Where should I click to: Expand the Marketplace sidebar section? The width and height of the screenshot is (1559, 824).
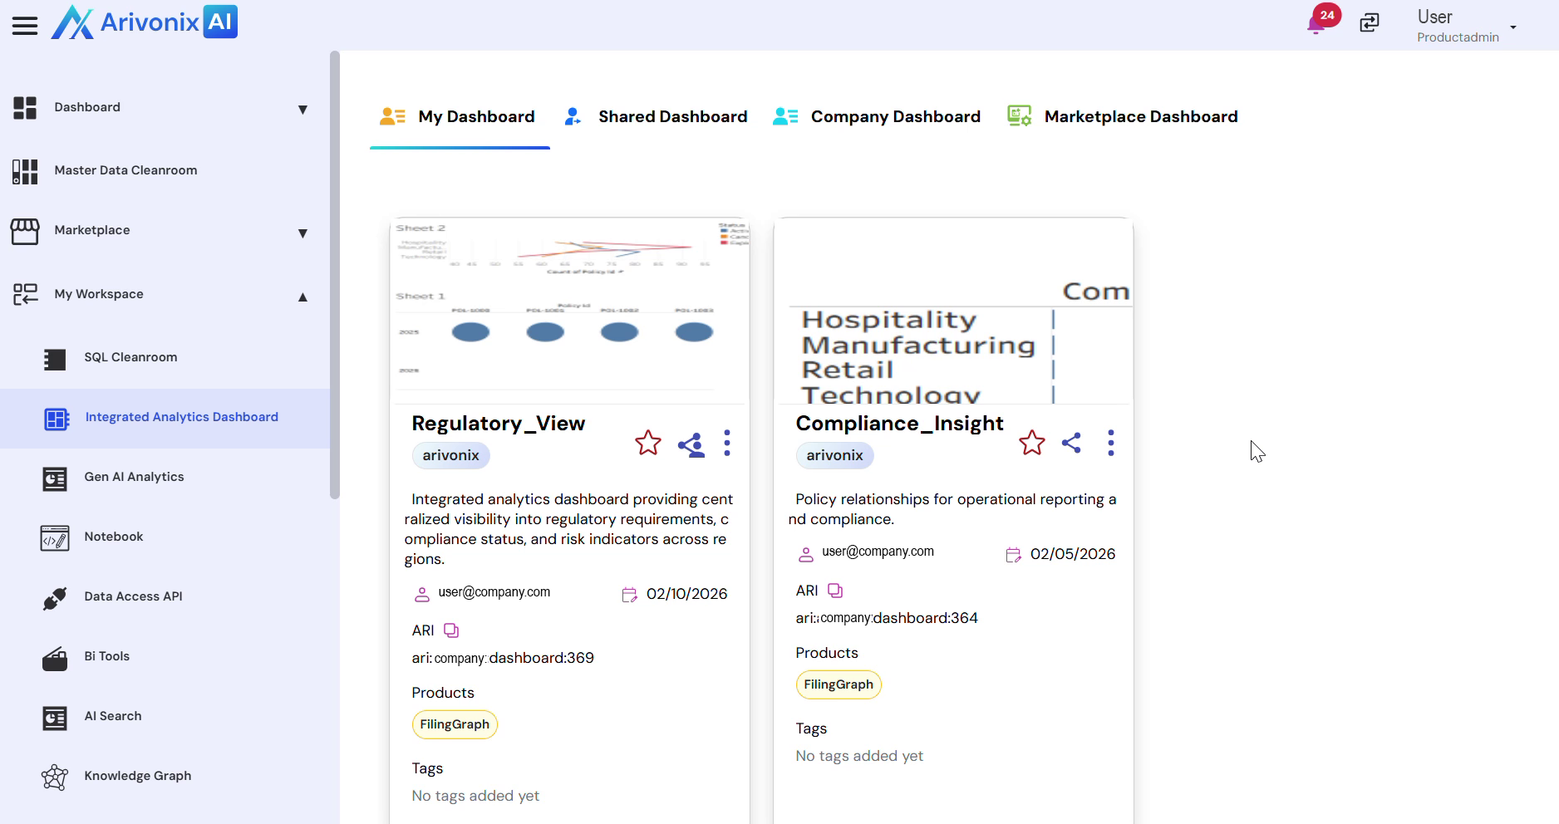point(302,233)
